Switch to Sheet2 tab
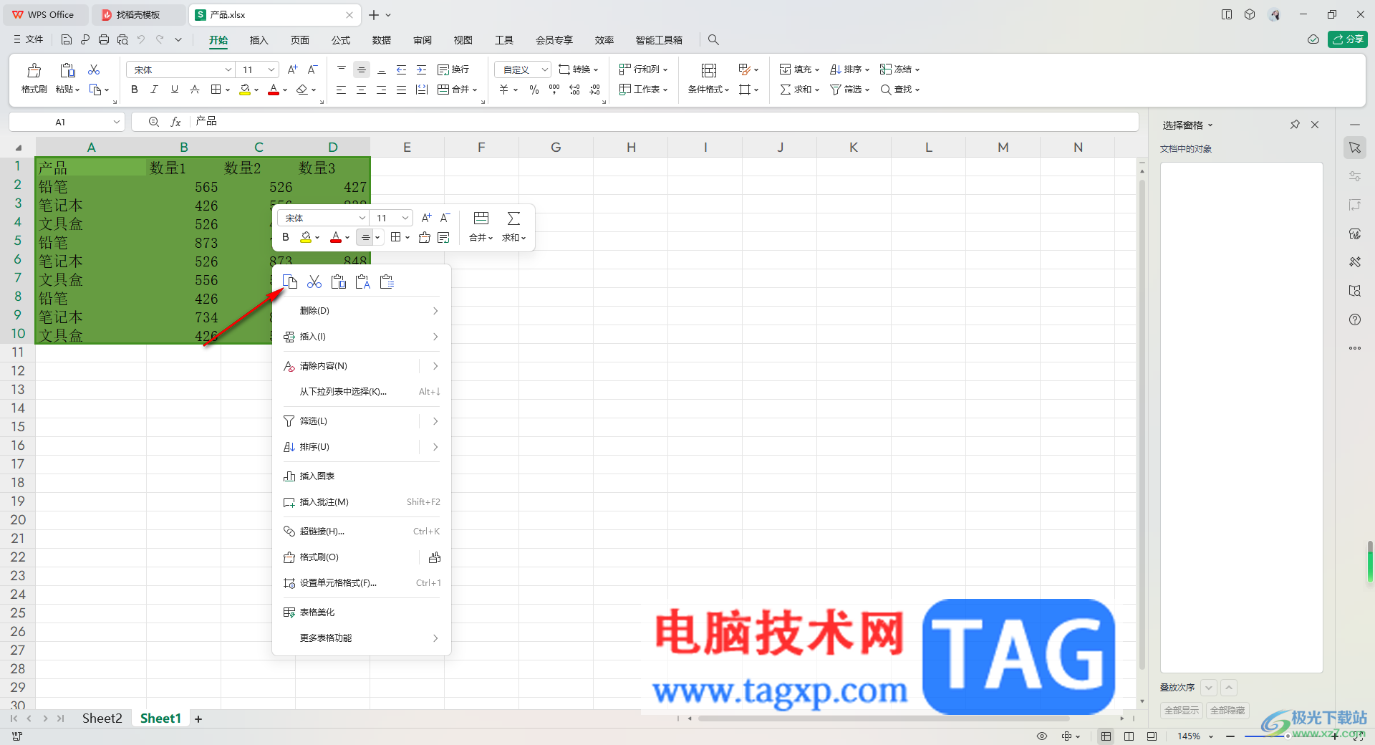 tap(102, 718)
